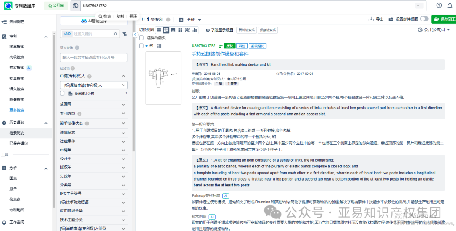Check the 俊民设计公司 filter checkbox

pyautogui.click(x=62, y=93)
